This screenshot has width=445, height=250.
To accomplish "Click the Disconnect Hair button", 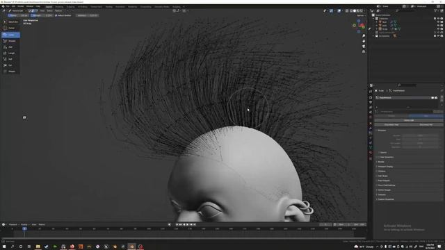I will point(391,125).
